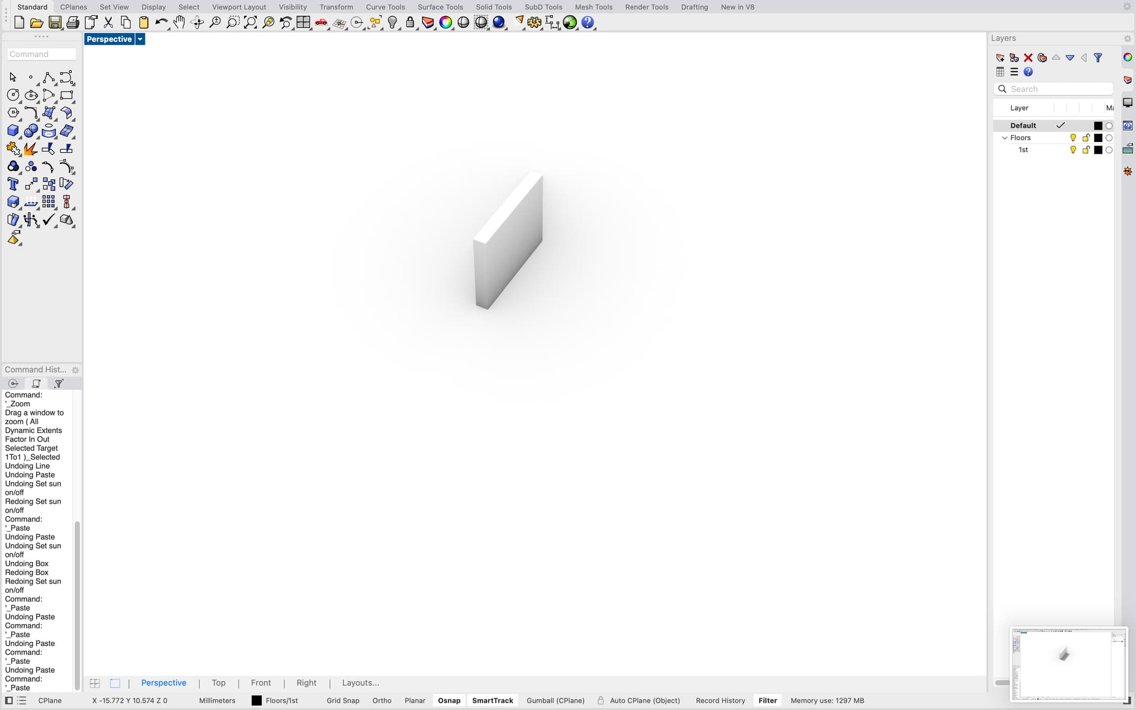1136x710 pixels.
Task: Collapse the Floors layer tree
Action: (1004, 138)
